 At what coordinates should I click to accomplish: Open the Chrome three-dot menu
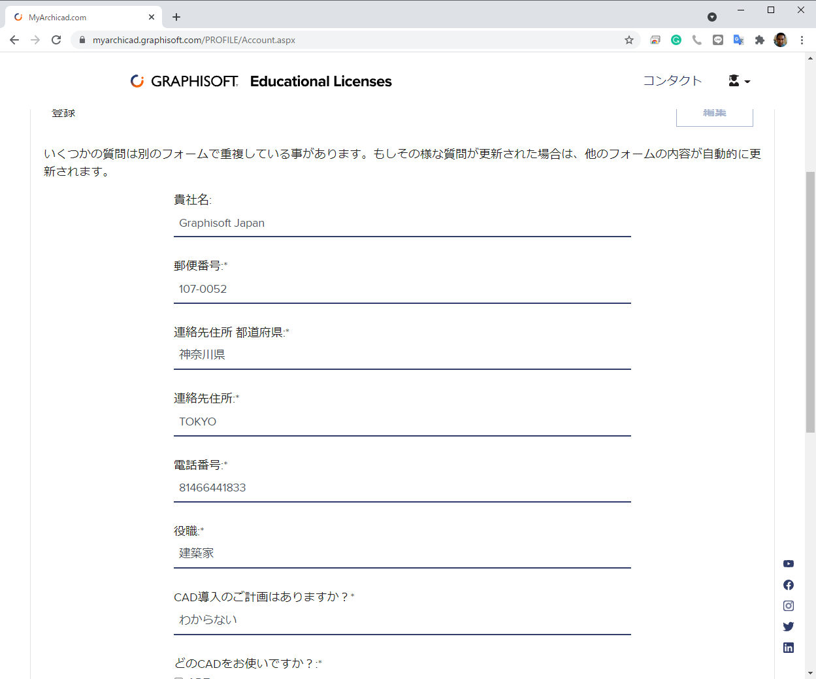click(802, 40)
